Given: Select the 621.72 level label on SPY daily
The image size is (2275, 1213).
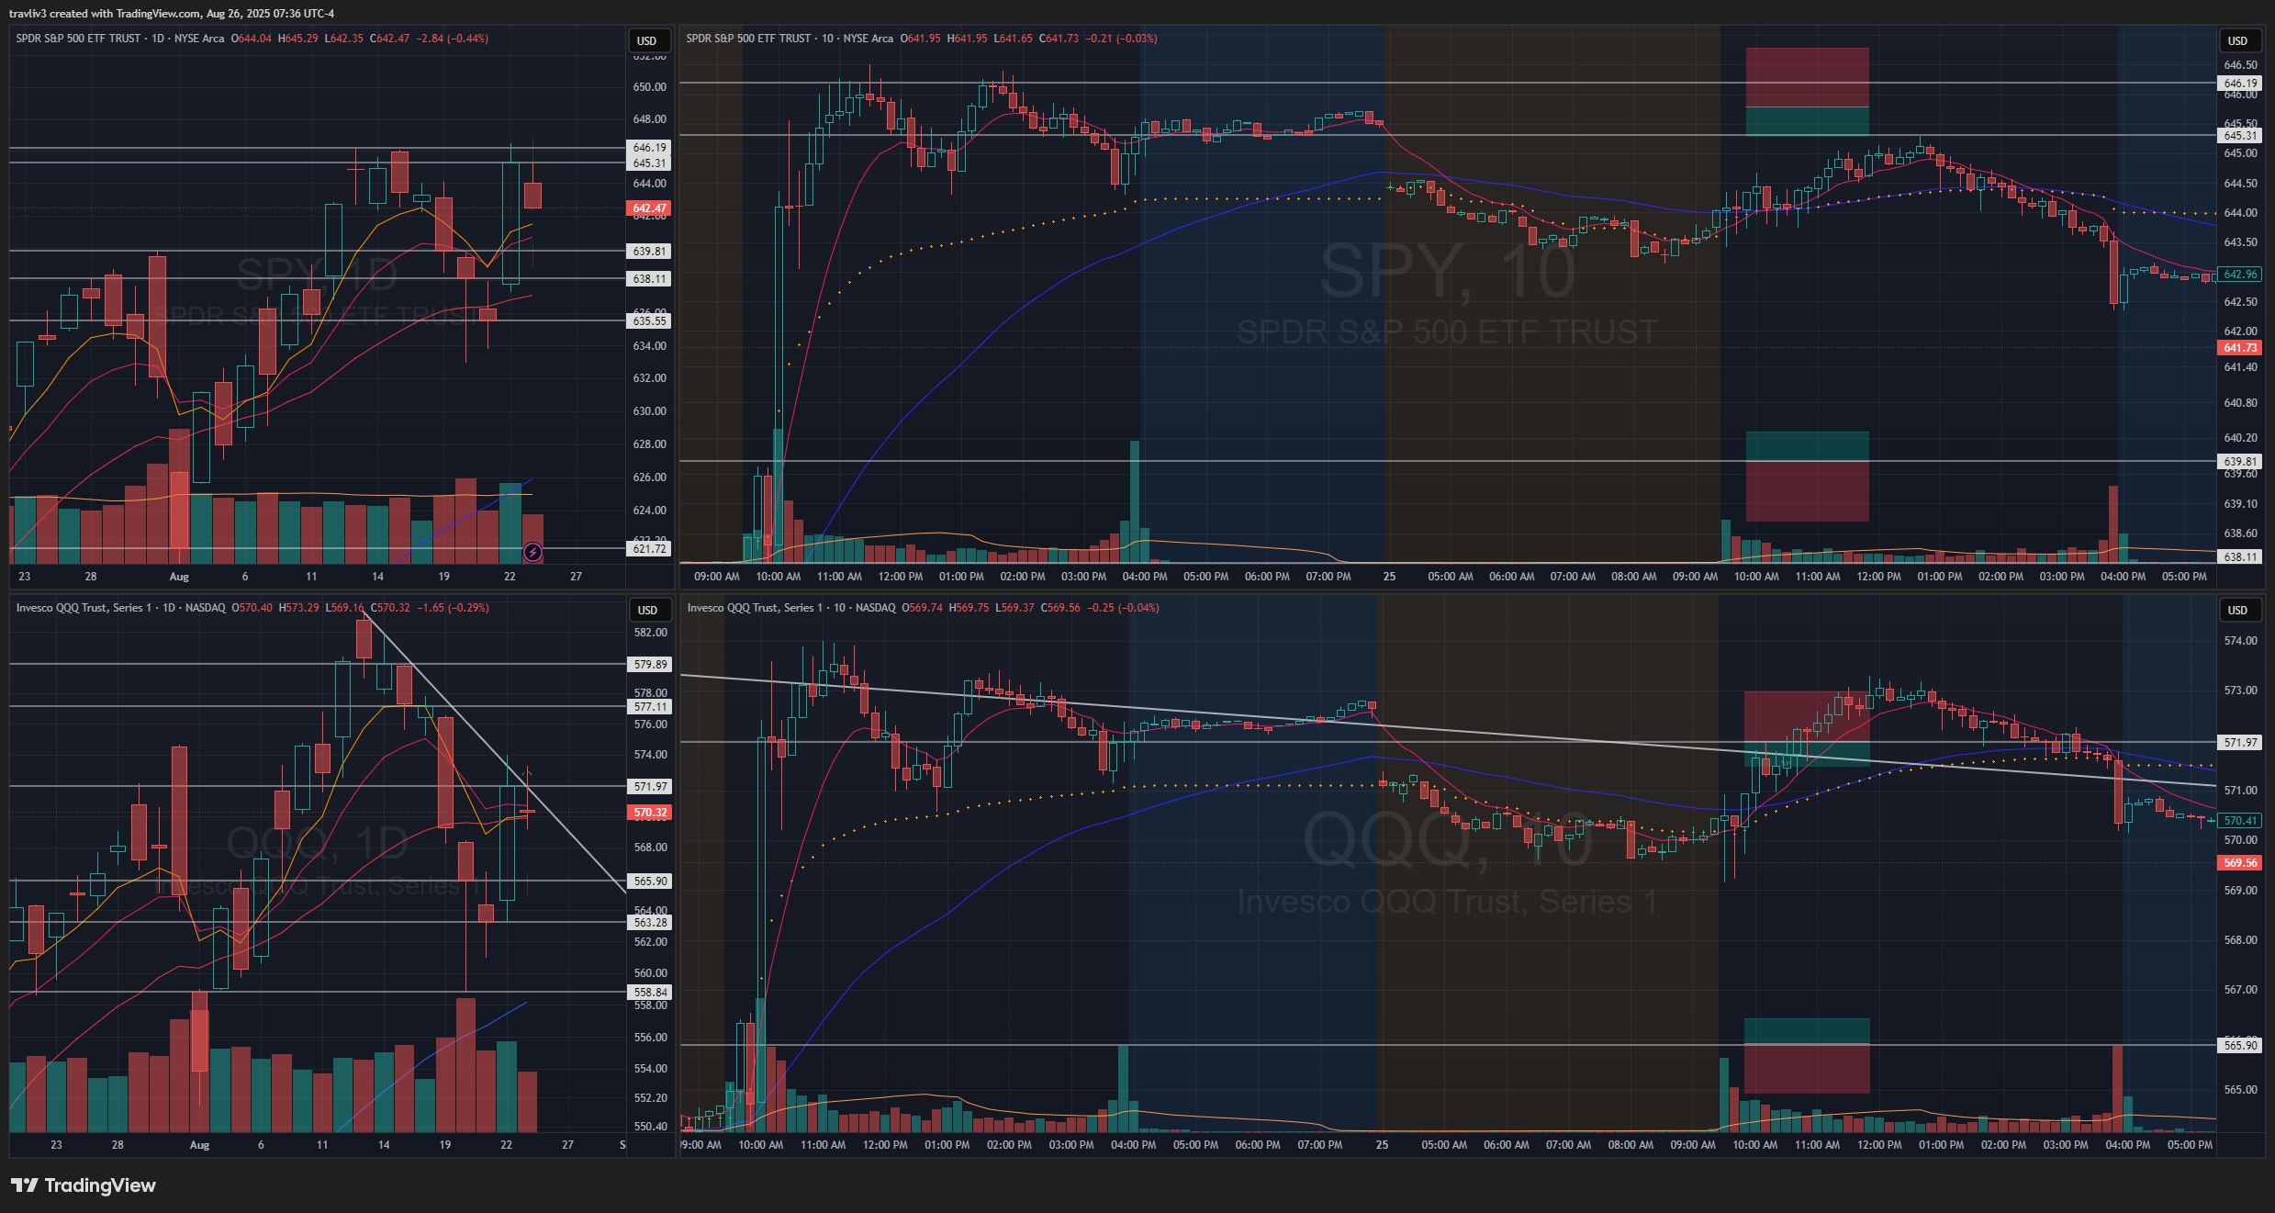Looking at the screenshot, I should 649,549.
